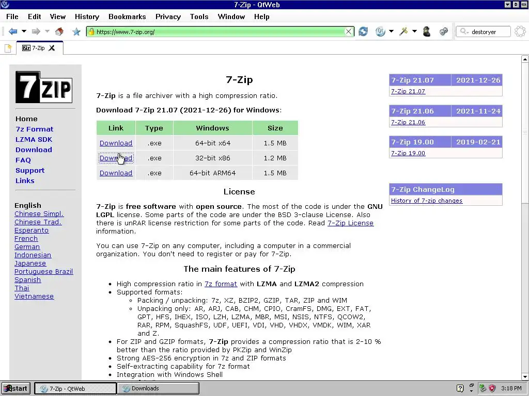Download the 64-bit ARM64 .exe
Screen dimensions: 529x396
(x=116, y=173)
